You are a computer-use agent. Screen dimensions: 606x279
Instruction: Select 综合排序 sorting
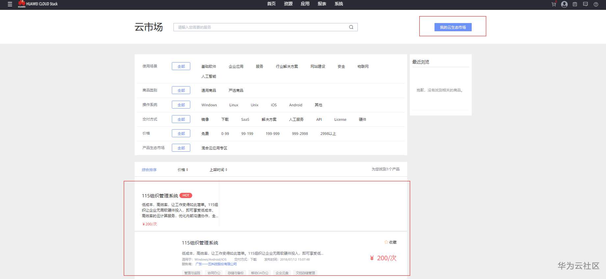pyautogui.click(x=149, y=170)
